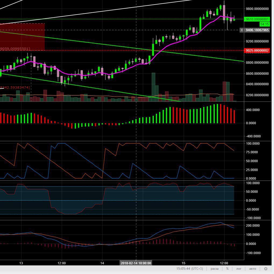Click the 75.0000 Aroon axis label
274x274 pixels.
tap(252, 152)
